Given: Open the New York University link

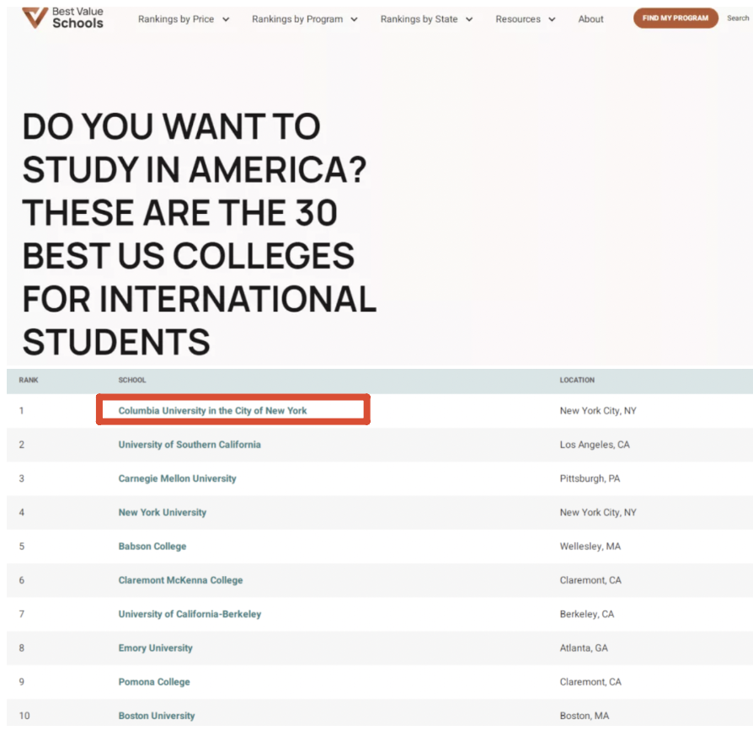Looking at the screenshot, I should coord(163,512).
